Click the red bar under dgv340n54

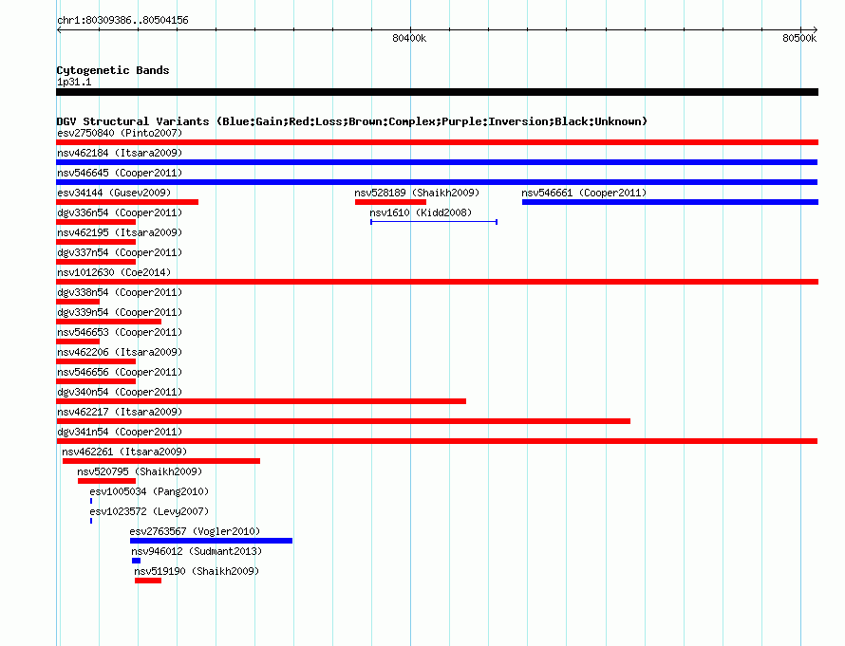[x=261, y=401]
